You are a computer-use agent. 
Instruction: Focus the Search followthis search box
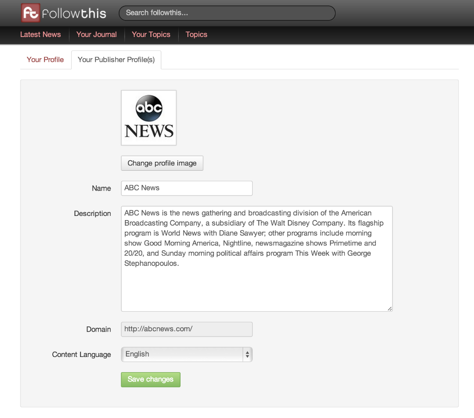point(227,13)
